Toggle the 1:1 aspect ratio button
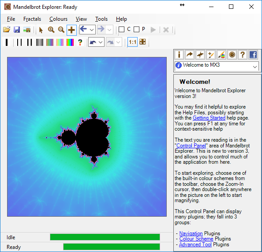 coord(132,42)
